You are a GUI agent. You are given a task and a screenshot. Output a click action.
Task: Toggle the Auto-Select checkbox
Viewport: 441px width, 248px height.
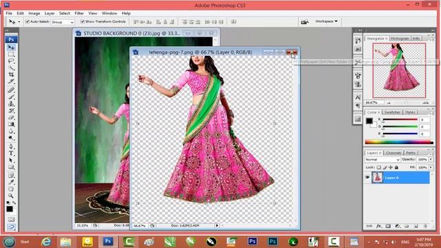[x=28, y=21]
